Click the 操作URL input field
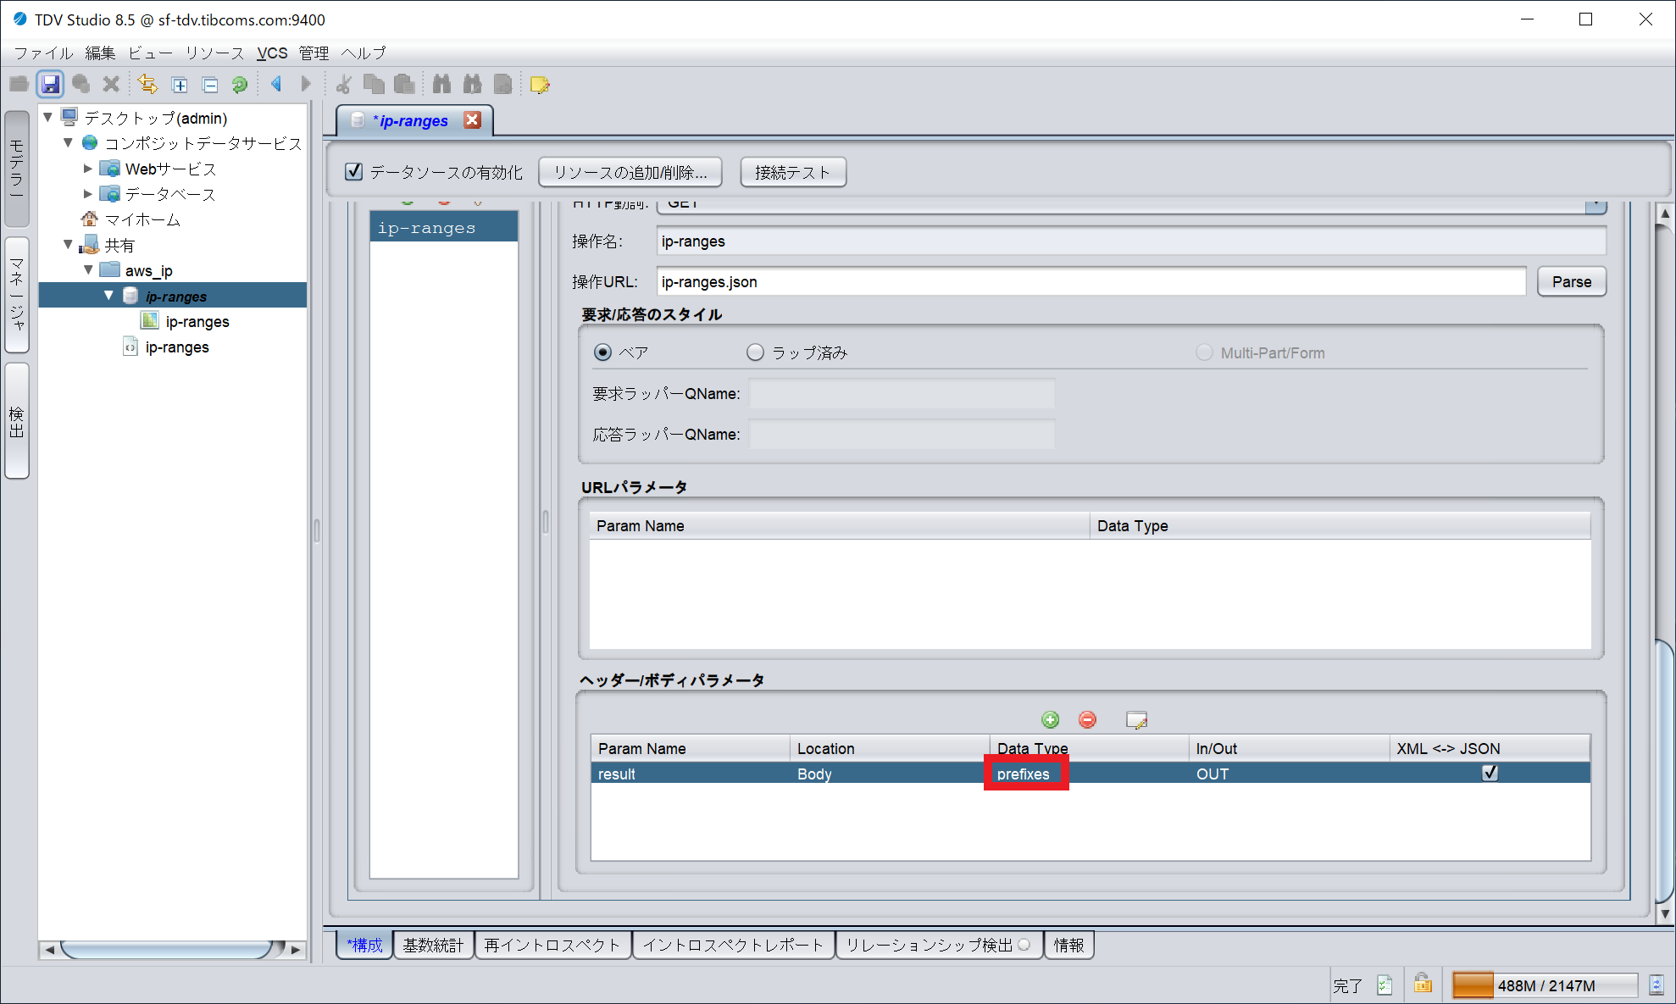The height and width of the screenshot is (1004, 1676). coord(1091,281)
